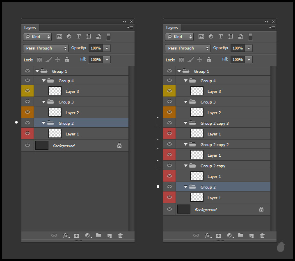Hide Group 2 copy 3 visibility eye

coord(169,123)
